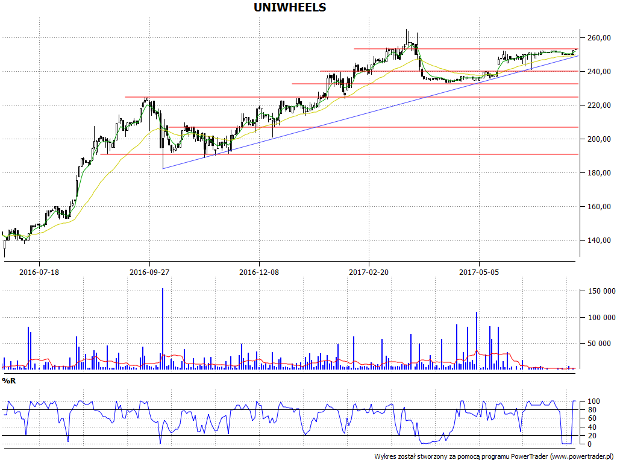
Task: Select the 160,00 price axis label
Action: coord(600,207)
